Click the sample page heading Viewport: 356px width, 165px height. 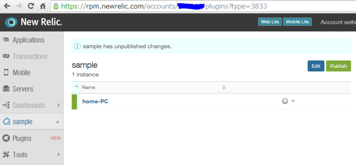click(x=85, y=65)
